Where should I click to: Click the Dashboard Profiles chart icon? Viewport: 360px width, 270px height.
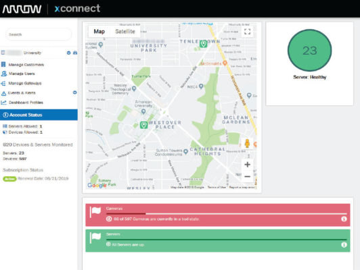tap(3, 103)
